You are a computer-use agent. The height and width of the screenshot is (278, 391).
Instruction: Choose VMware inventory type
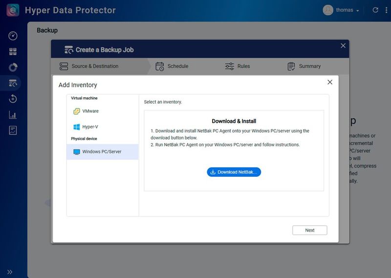[x=103, y=111]
